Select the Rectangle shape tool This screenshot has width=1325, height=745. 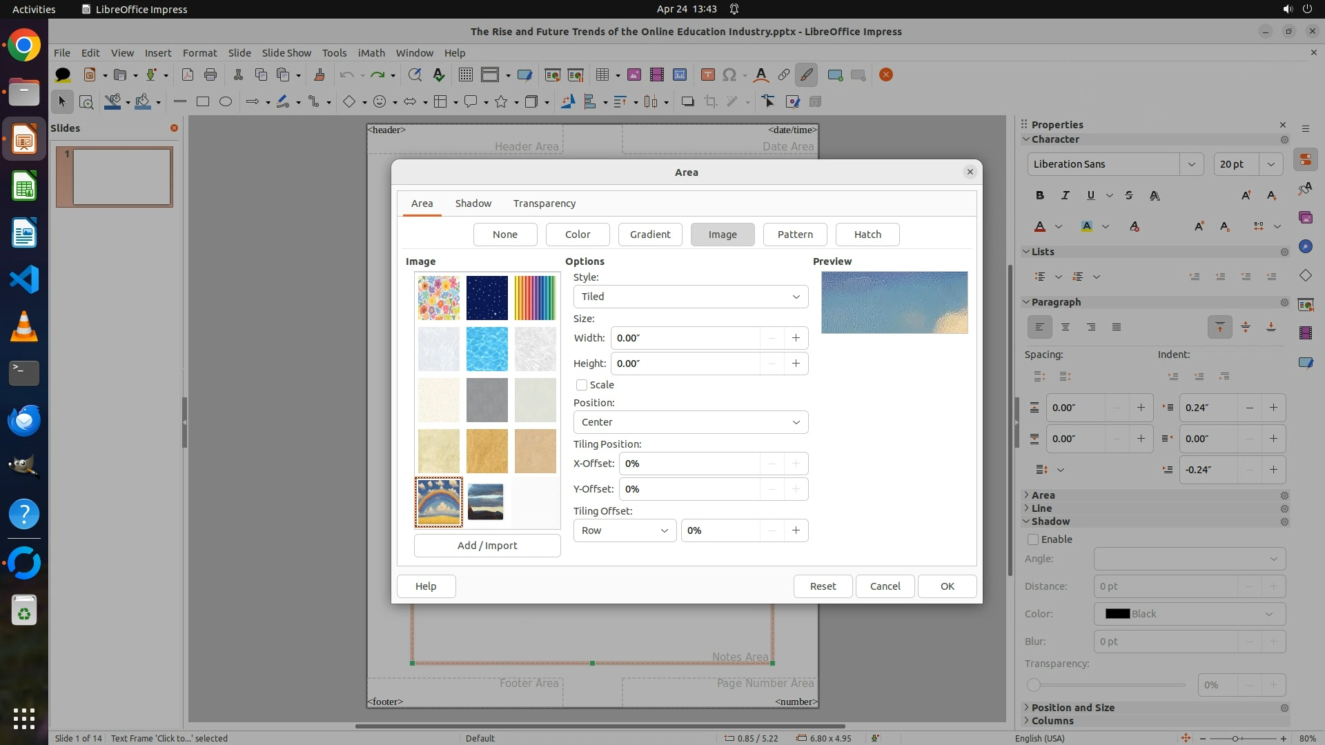tap(203, 102)
